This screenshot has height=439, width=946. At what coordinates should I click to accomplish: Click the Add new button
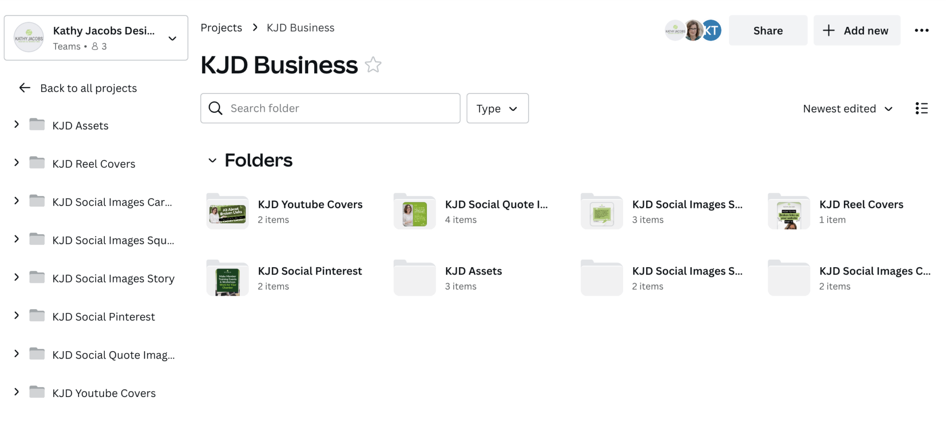pyautogui.click(x=857, y=30)
